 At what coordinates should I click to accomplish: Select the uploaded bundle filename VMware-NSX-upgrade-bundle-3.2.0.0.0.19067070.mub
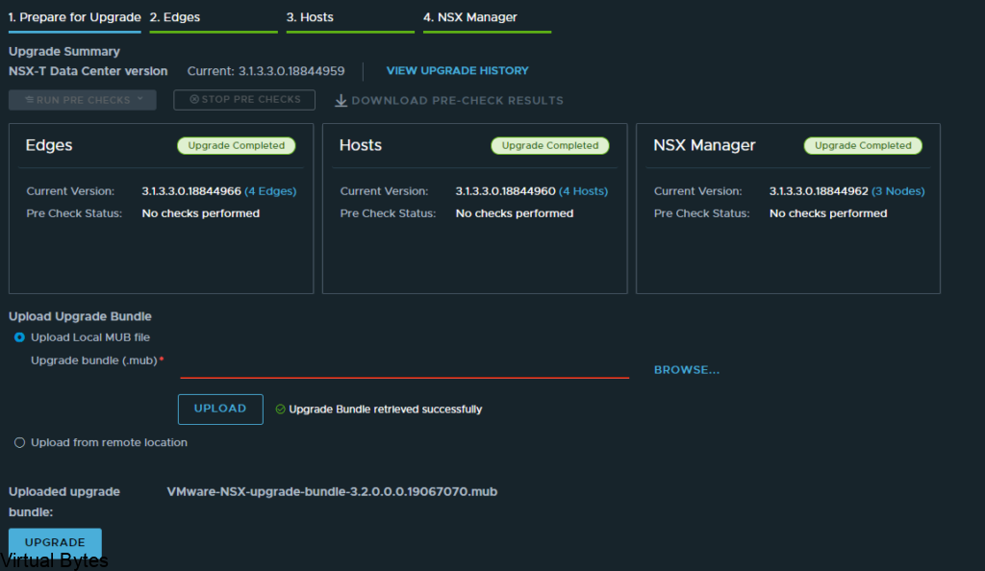[x=332, y=492]
